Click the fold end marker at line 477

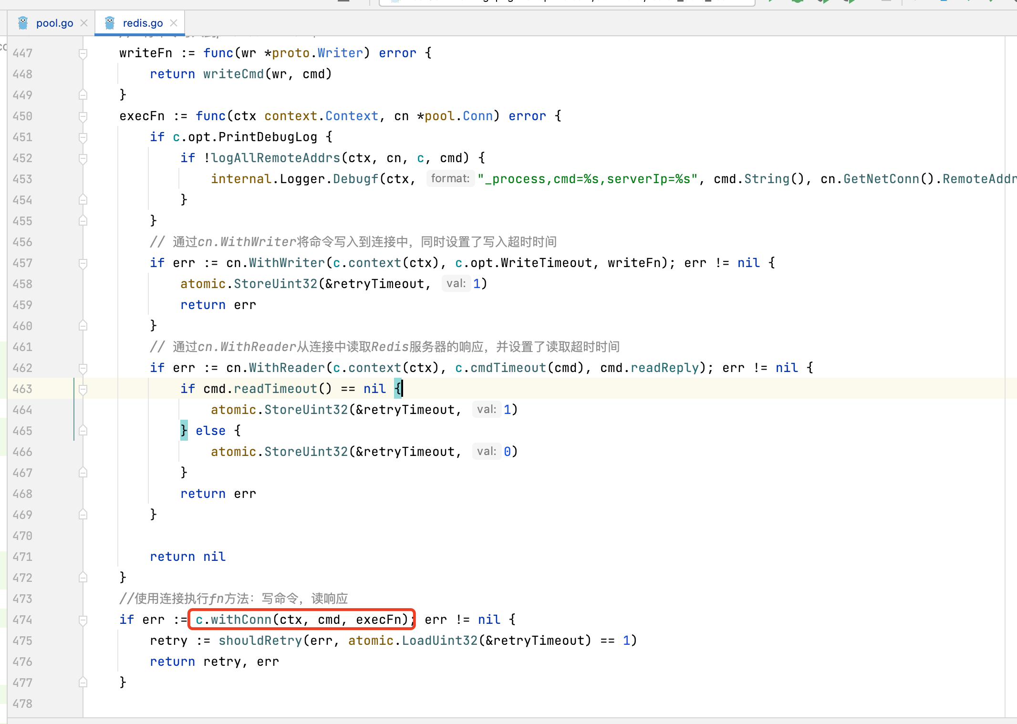pyautogui.click(x=83, y=683)
